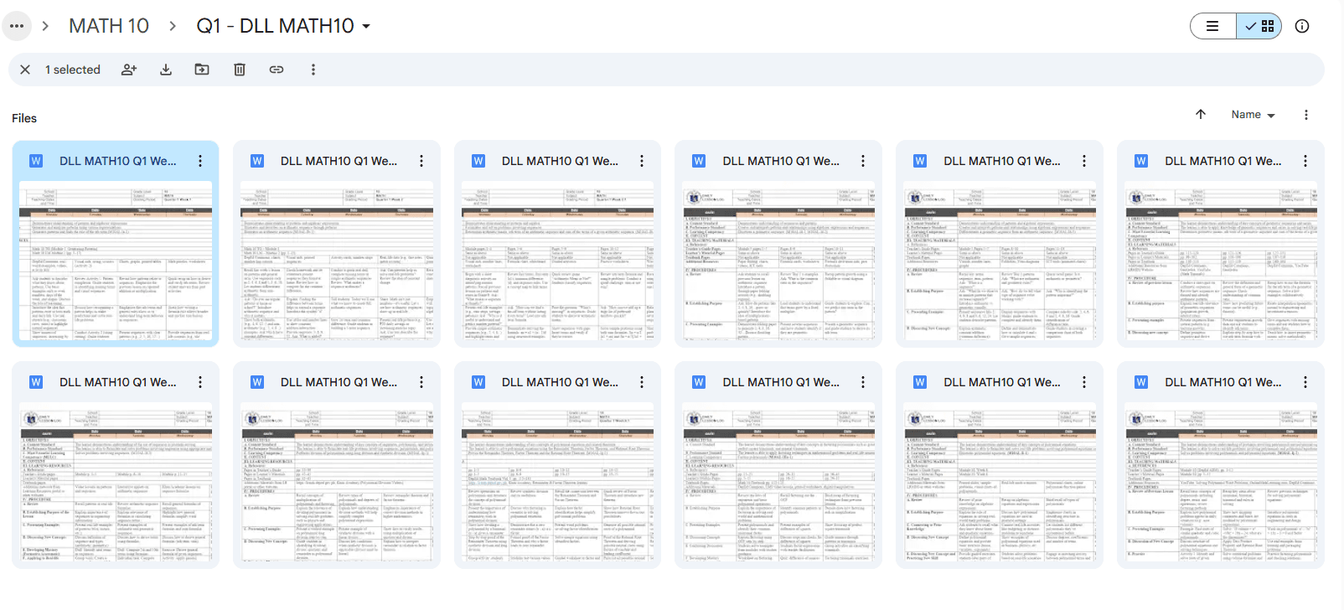1344x610 pixels.
Task: Expand the Q1 - DLL MATH10 folder menu
Action: [x=366, y=27]
